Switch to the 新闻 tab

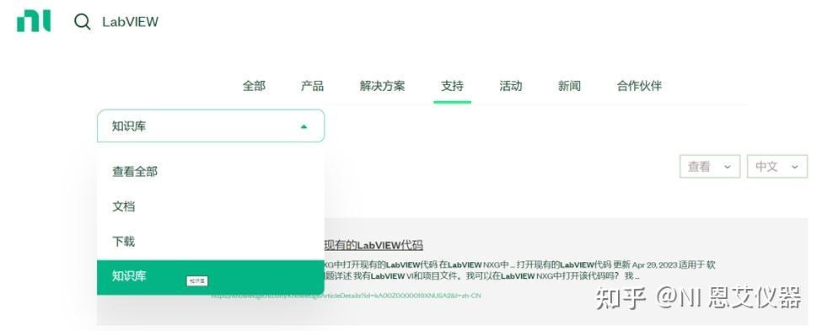569,86
